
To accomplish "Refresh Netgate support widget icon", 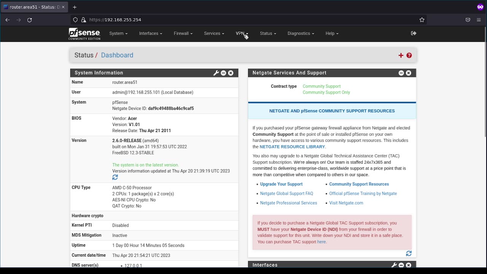I will tap(409, 253).
